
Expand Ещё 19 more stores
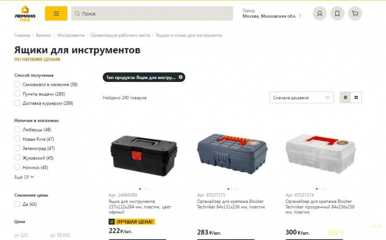[24, 177]
